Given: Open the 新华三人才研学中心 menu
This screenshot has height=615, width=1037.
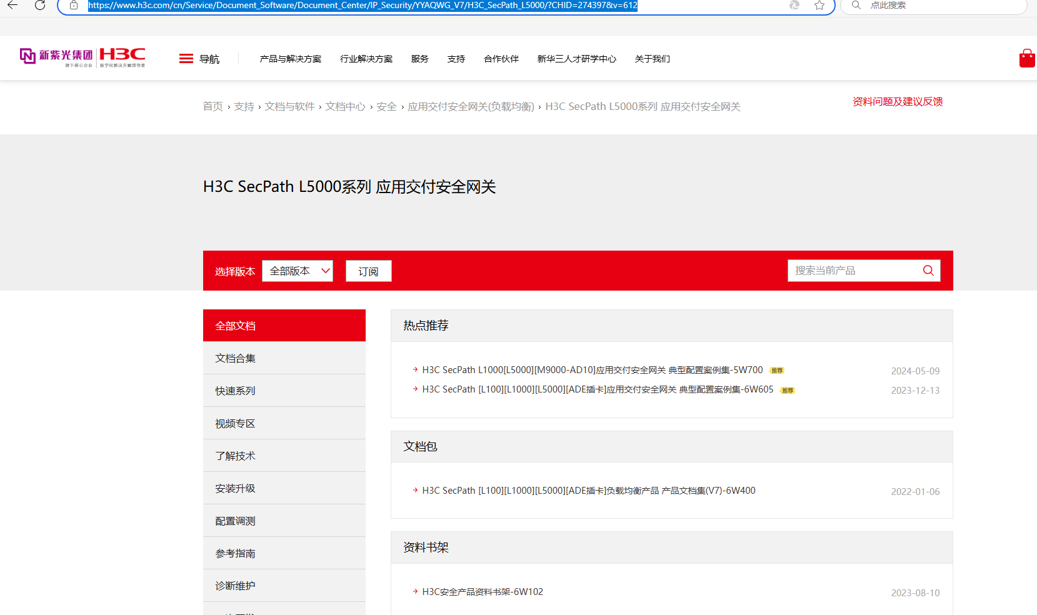Looking at the screenshot, I should tap(577, 59).
